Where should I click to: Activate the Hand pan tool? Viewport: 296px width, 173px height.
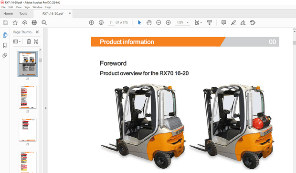149,22
